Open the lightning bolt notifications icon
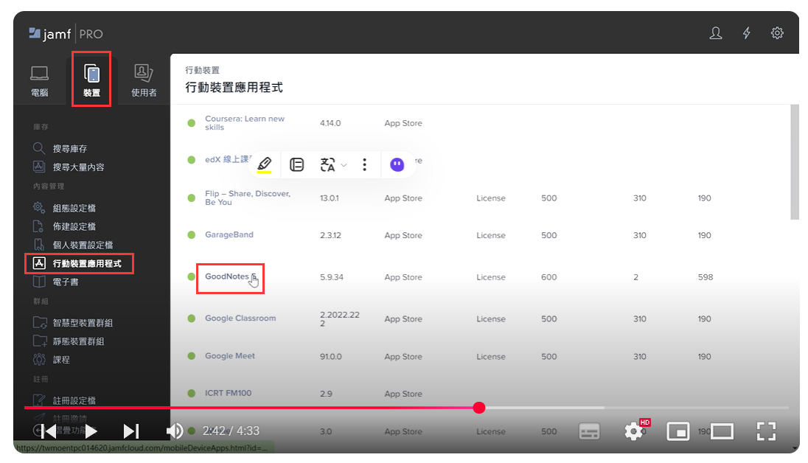Screen dimensions: 808x463 (x=746, y=33)
